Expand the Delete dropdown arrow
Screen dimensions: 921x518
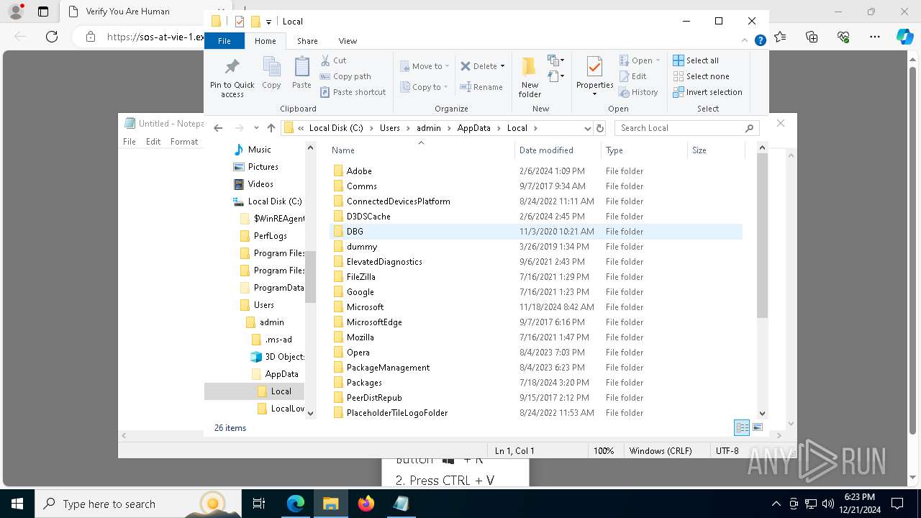(x=502, y=66)
